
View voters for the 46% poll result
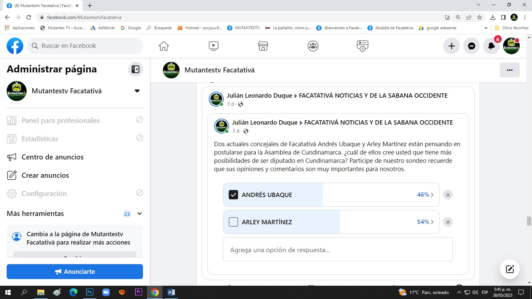tap(425, 195)
